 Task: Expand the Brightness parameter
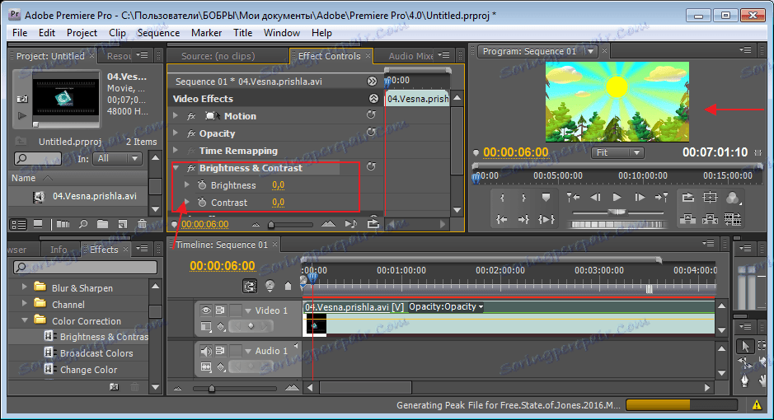click(187, 184)
